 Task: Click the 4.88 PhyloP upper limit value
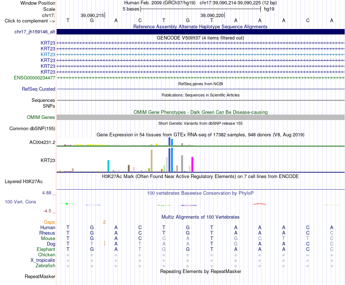click(x=46, y=193)
